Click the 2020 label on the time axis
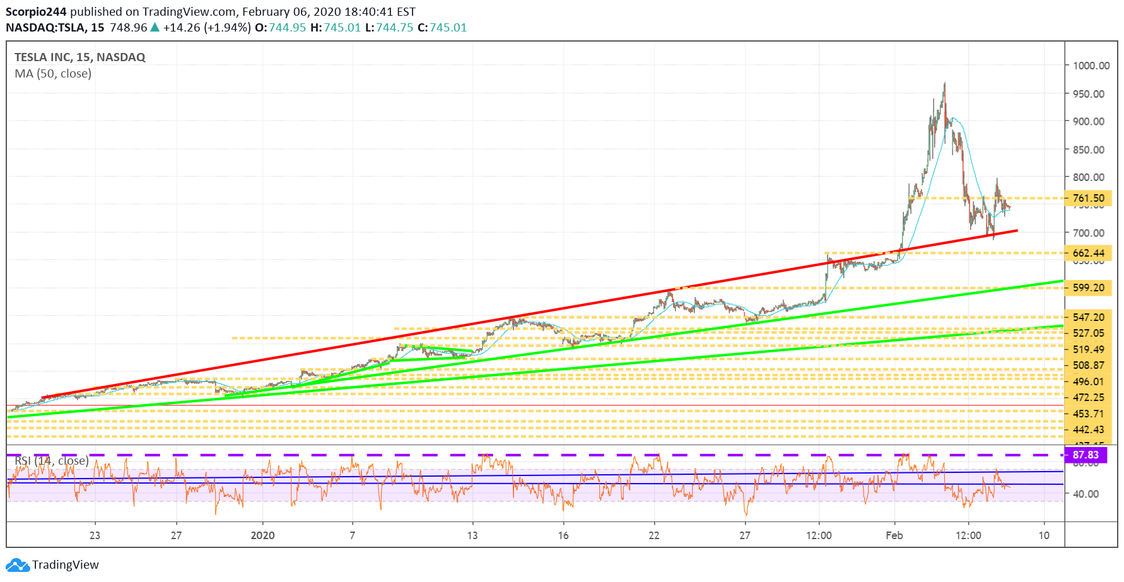Image resolution: width=1124 pixels, height=582 pixels. click(x=263, y=535)
